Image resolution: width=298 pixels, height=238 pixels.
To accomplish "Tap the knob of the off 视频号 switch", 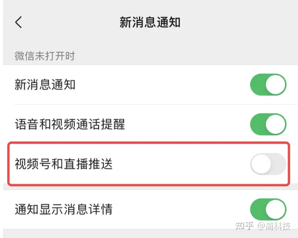I will click(261, 164).
